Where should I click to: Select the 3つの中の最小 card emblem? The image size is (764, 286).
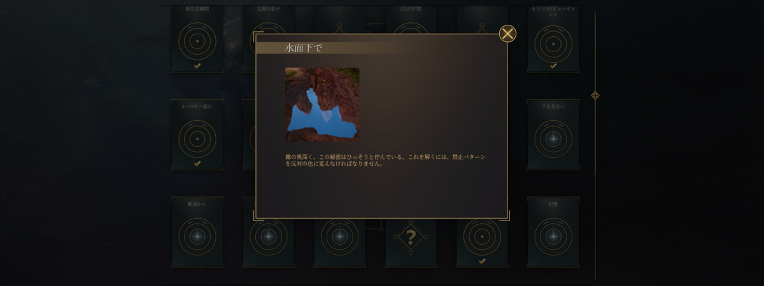pos(197,139)
